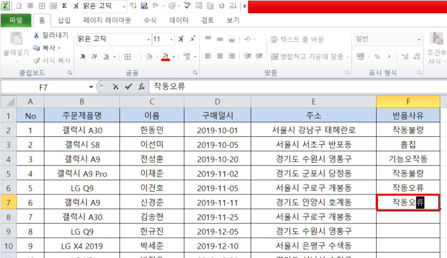Viewport: 447px width, 258px height.
Task: Toggle right horizontal alignment
Action: coord(232,56)
